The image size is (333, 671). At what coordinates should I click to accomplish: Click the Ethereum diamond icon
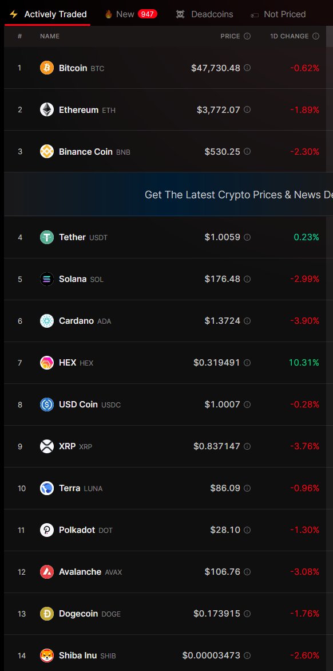click(x=47, y=109)
